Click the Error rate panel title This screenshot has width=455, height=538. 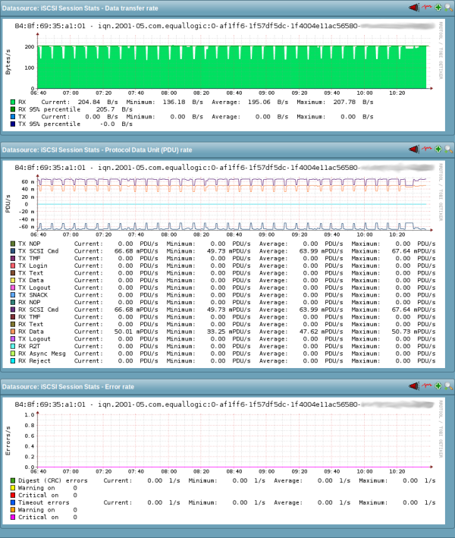68,387
